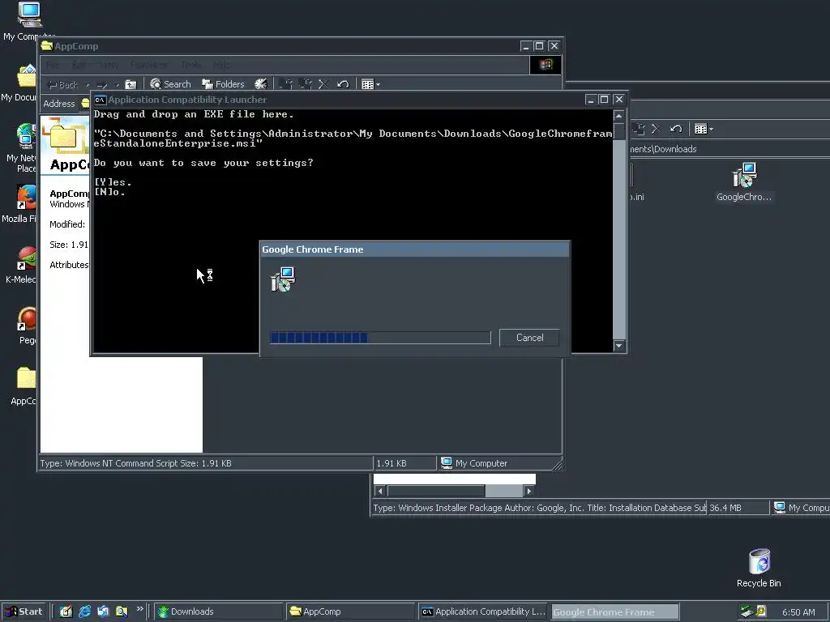Click Move To icon in AppComp toolbar
Viewport: 830px width, 622px height.
[x=286, y=84]
